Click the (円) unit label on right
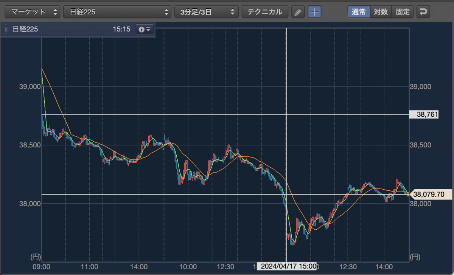Screen dimensions: 454x275 tap(415, 257)
